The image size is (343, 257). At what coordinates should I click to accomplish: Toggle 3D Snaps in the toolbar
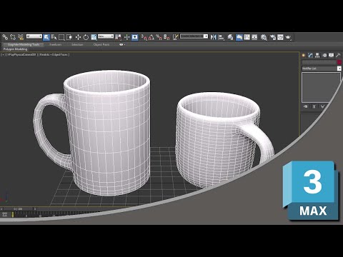tap(144, 37)
